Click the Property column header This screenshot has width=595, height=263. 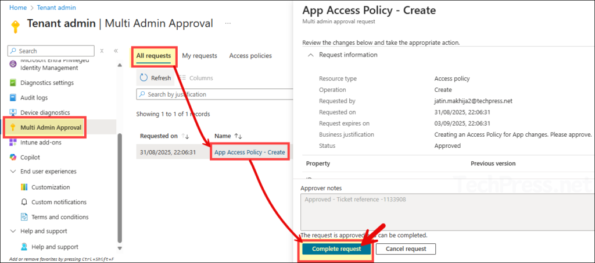tap(318, 164)
